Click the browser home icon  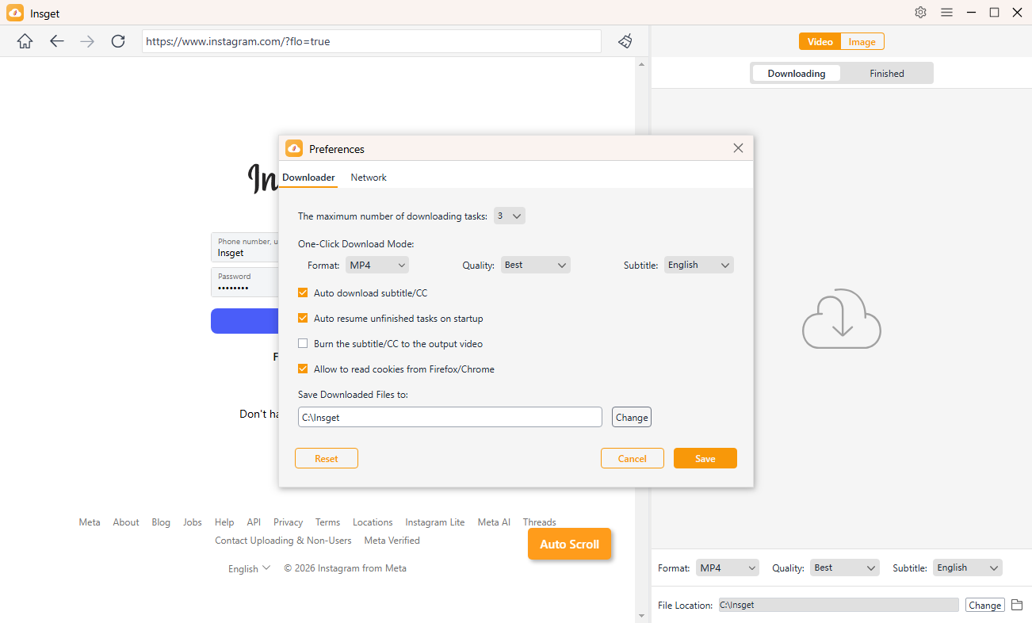(x=25, y=41)
